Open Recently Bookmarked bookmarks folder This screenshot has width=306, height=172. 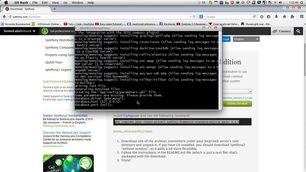click(16, 24)
